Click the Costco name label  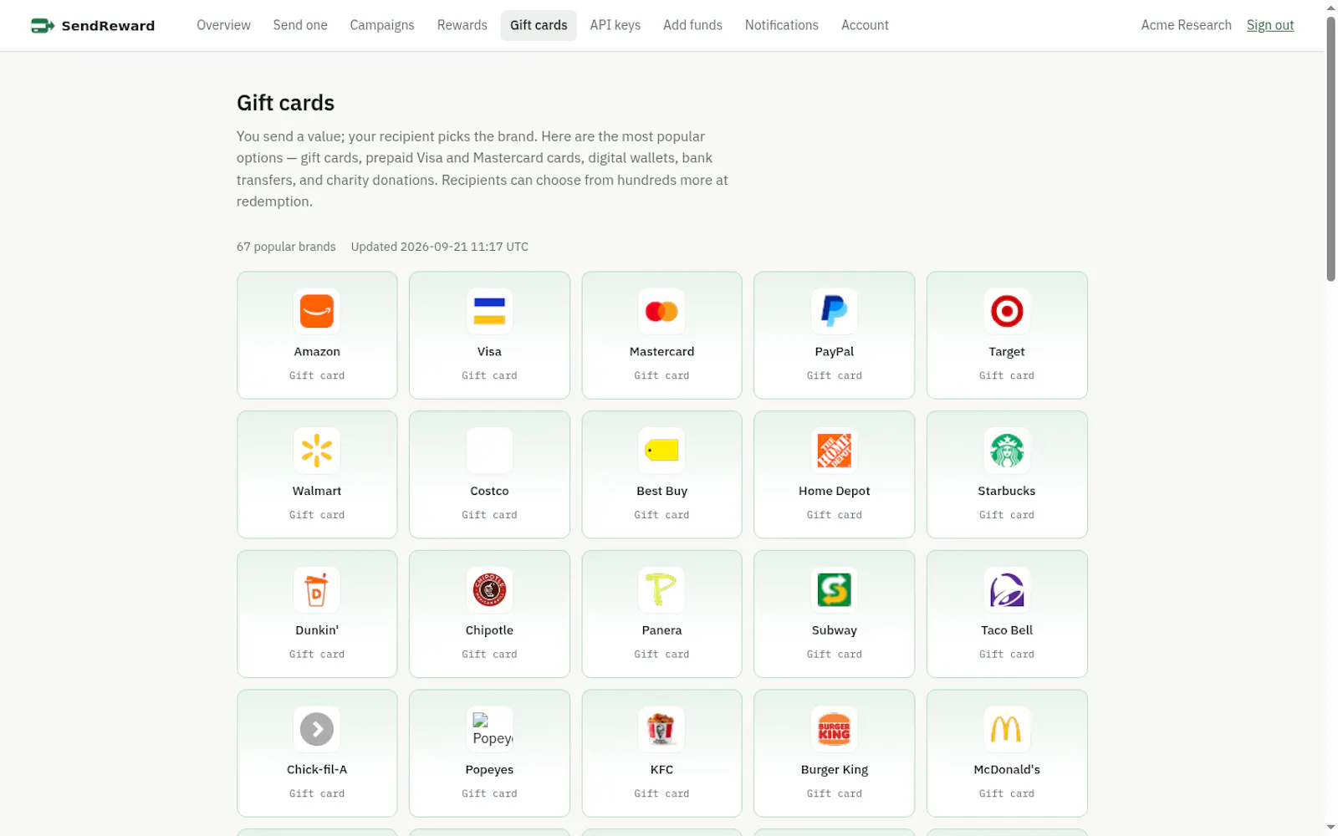coord(489,492)
